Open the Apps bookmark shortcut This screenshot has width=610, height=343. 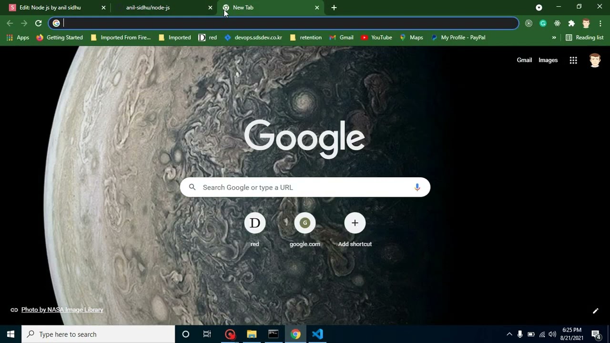click(x=18, y=38)
